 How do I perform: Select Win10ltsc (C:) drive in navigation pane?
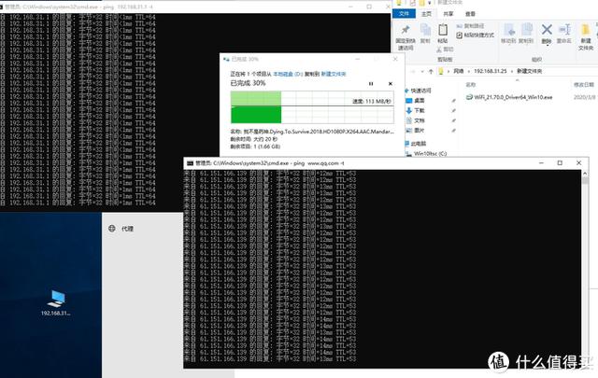click(430, 154)
